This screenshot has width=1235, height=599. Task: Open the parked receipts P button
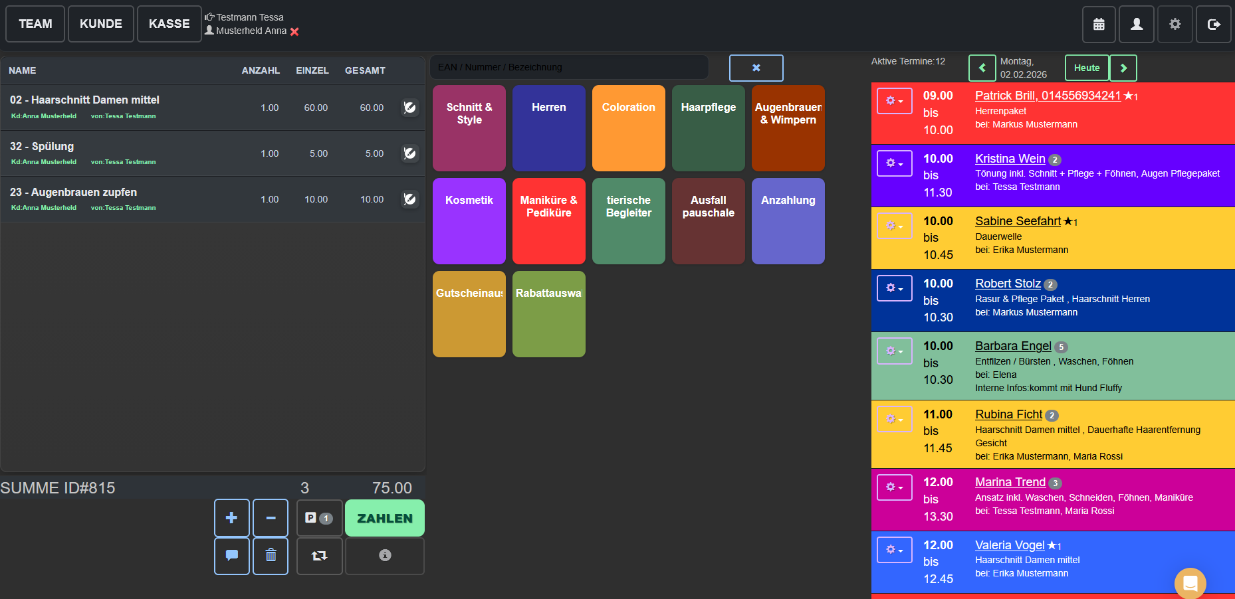(x=319, y=518)
